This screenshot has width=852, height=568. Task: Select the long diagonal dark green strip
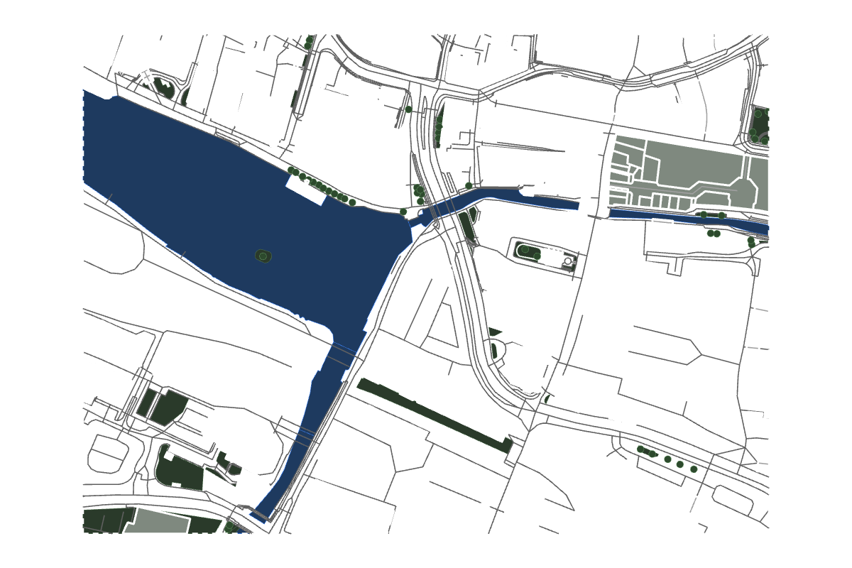435,415
